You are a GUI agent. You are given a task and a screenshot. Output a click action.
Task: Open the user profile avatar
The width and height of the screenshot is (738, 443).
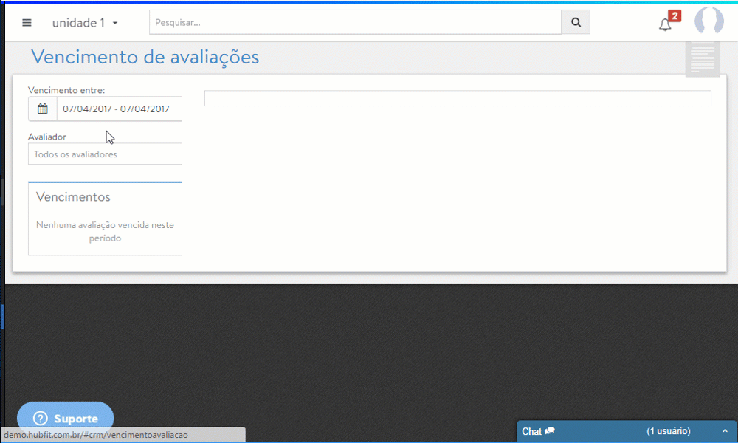tap(708, 21)
